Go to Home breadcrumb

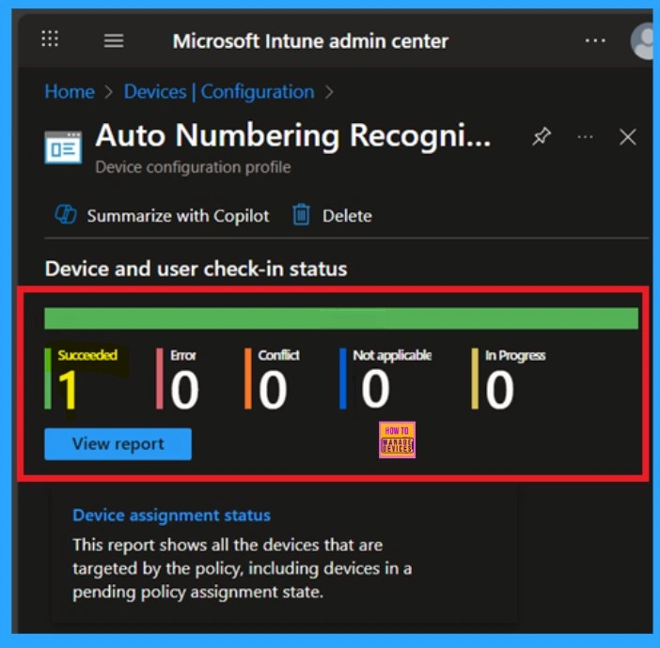pyautogui.click(x=70, y=92)
